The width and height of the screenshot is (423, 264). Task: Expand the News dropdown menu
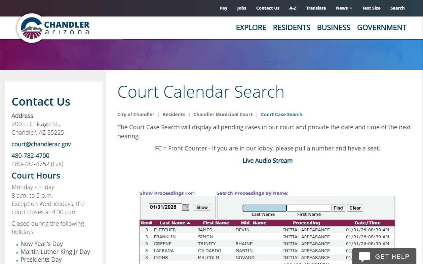point(344,8)
